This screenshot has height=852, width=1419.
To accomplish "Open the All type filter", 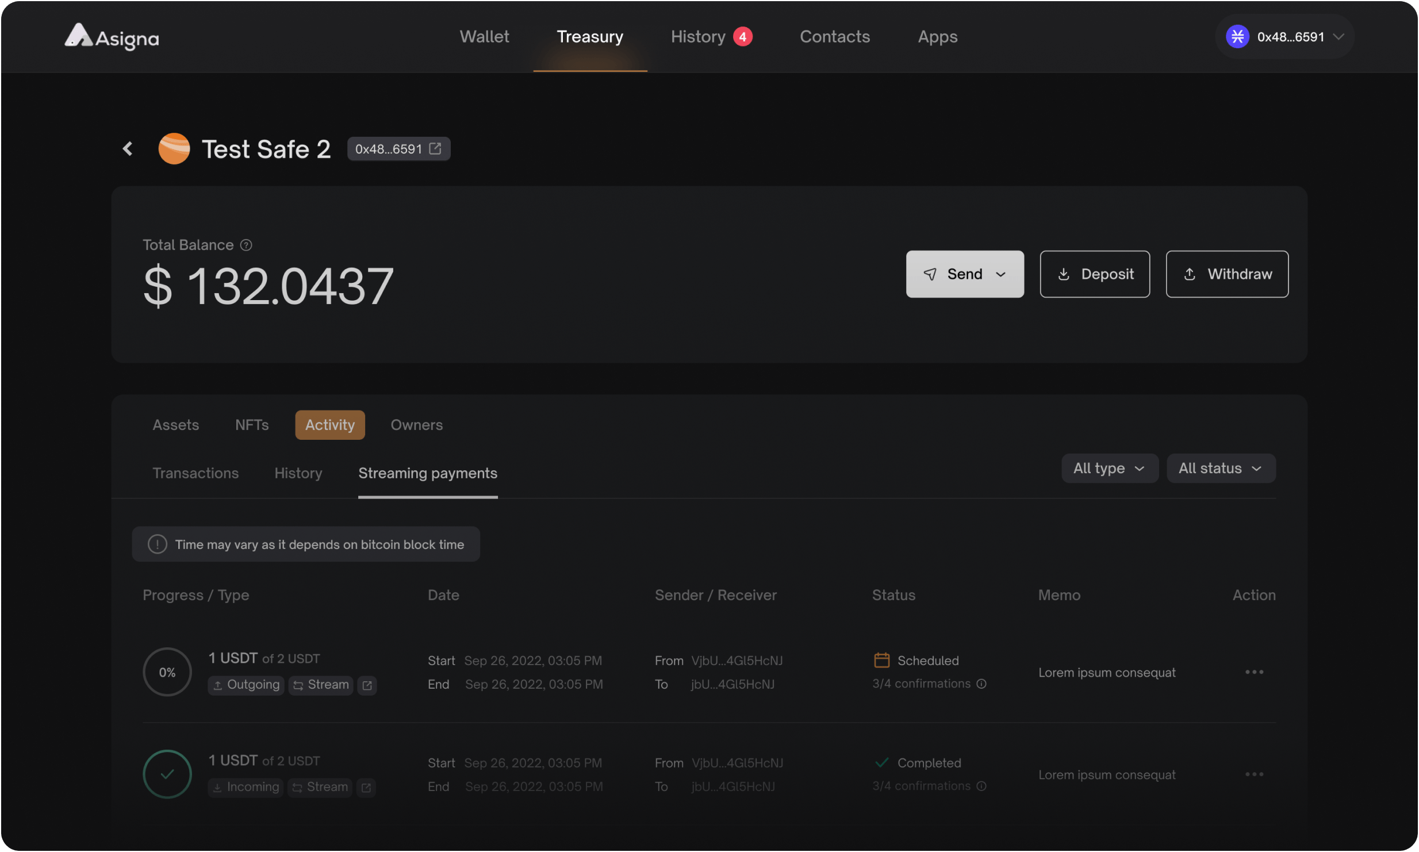I will (1109, 469).
